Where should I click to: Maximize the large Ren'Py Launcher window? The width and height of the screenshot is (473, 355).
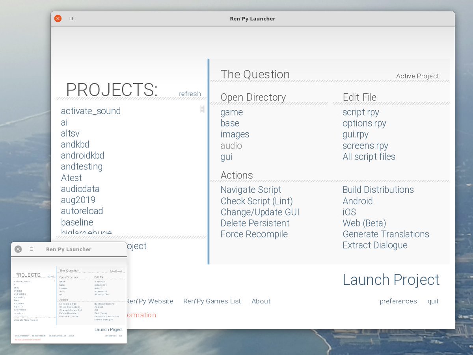[x=71, y=19]
